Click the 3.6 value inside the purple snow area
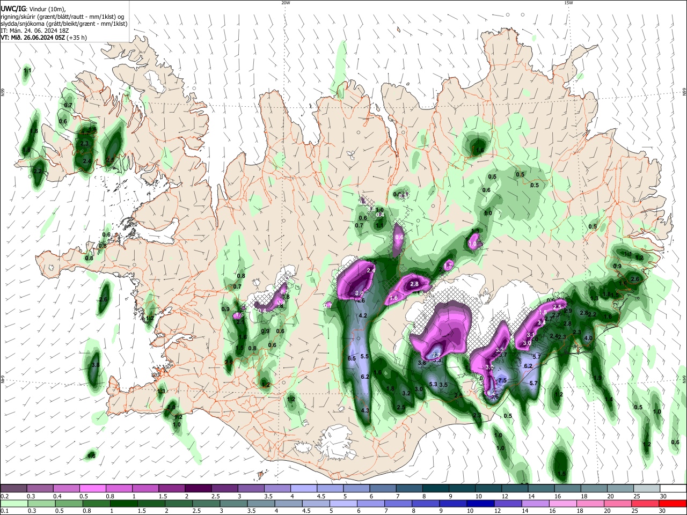This screenshot has width=687, height=515. point(359,293)
